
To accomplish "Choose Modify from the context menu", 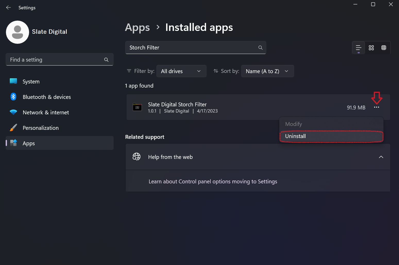I will (x=331, y=124).
